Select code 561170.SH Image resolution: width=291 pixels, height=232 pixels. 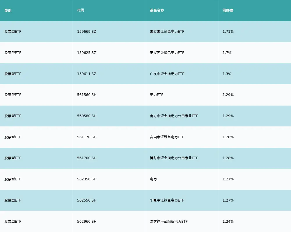tap(87, 137)
